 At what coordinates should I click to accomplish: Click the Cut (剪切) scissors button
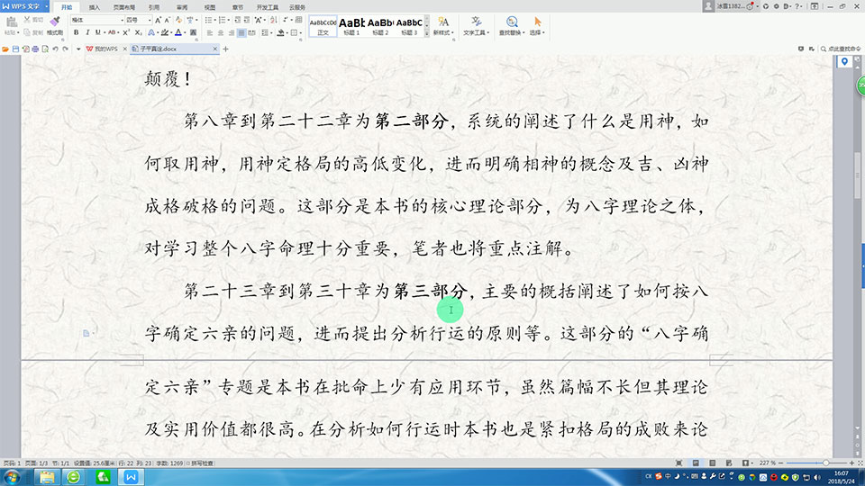tap(33, 20)
